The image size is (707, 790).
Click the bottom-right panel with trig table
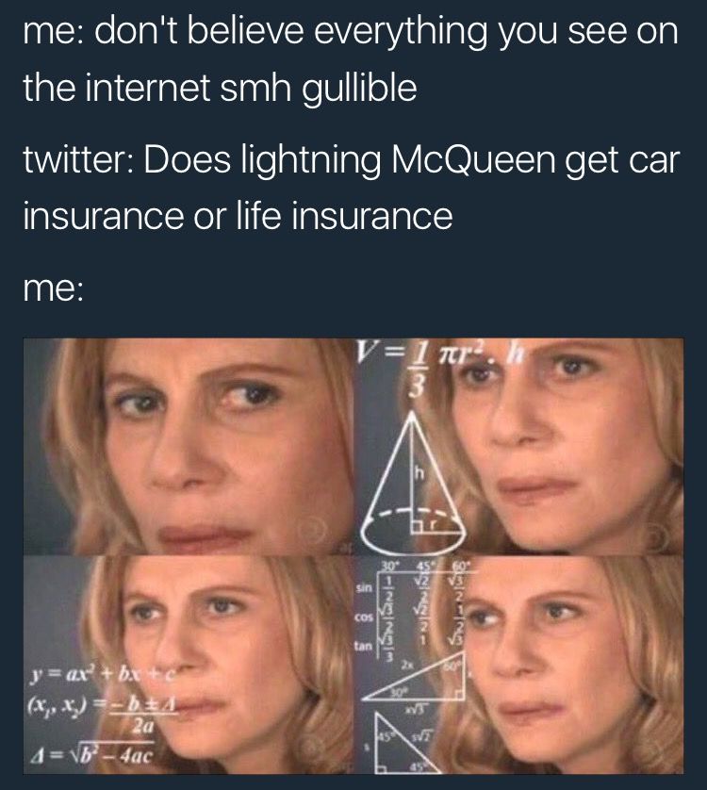(x=519, y=665)
